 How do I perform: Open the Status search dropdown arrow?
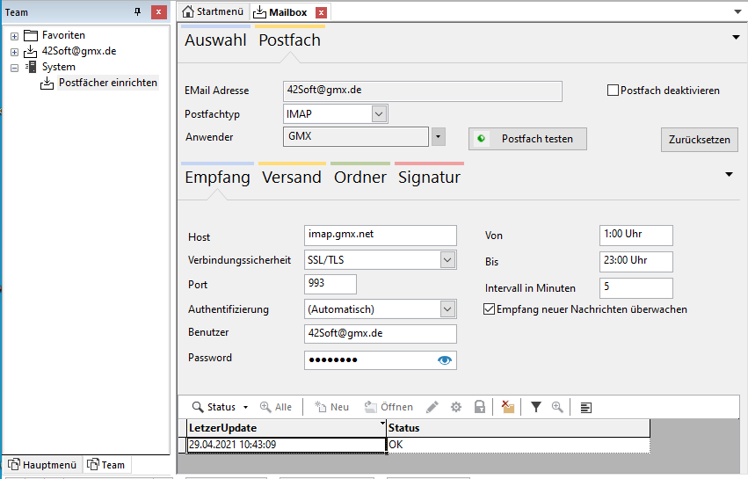[246, 408]
